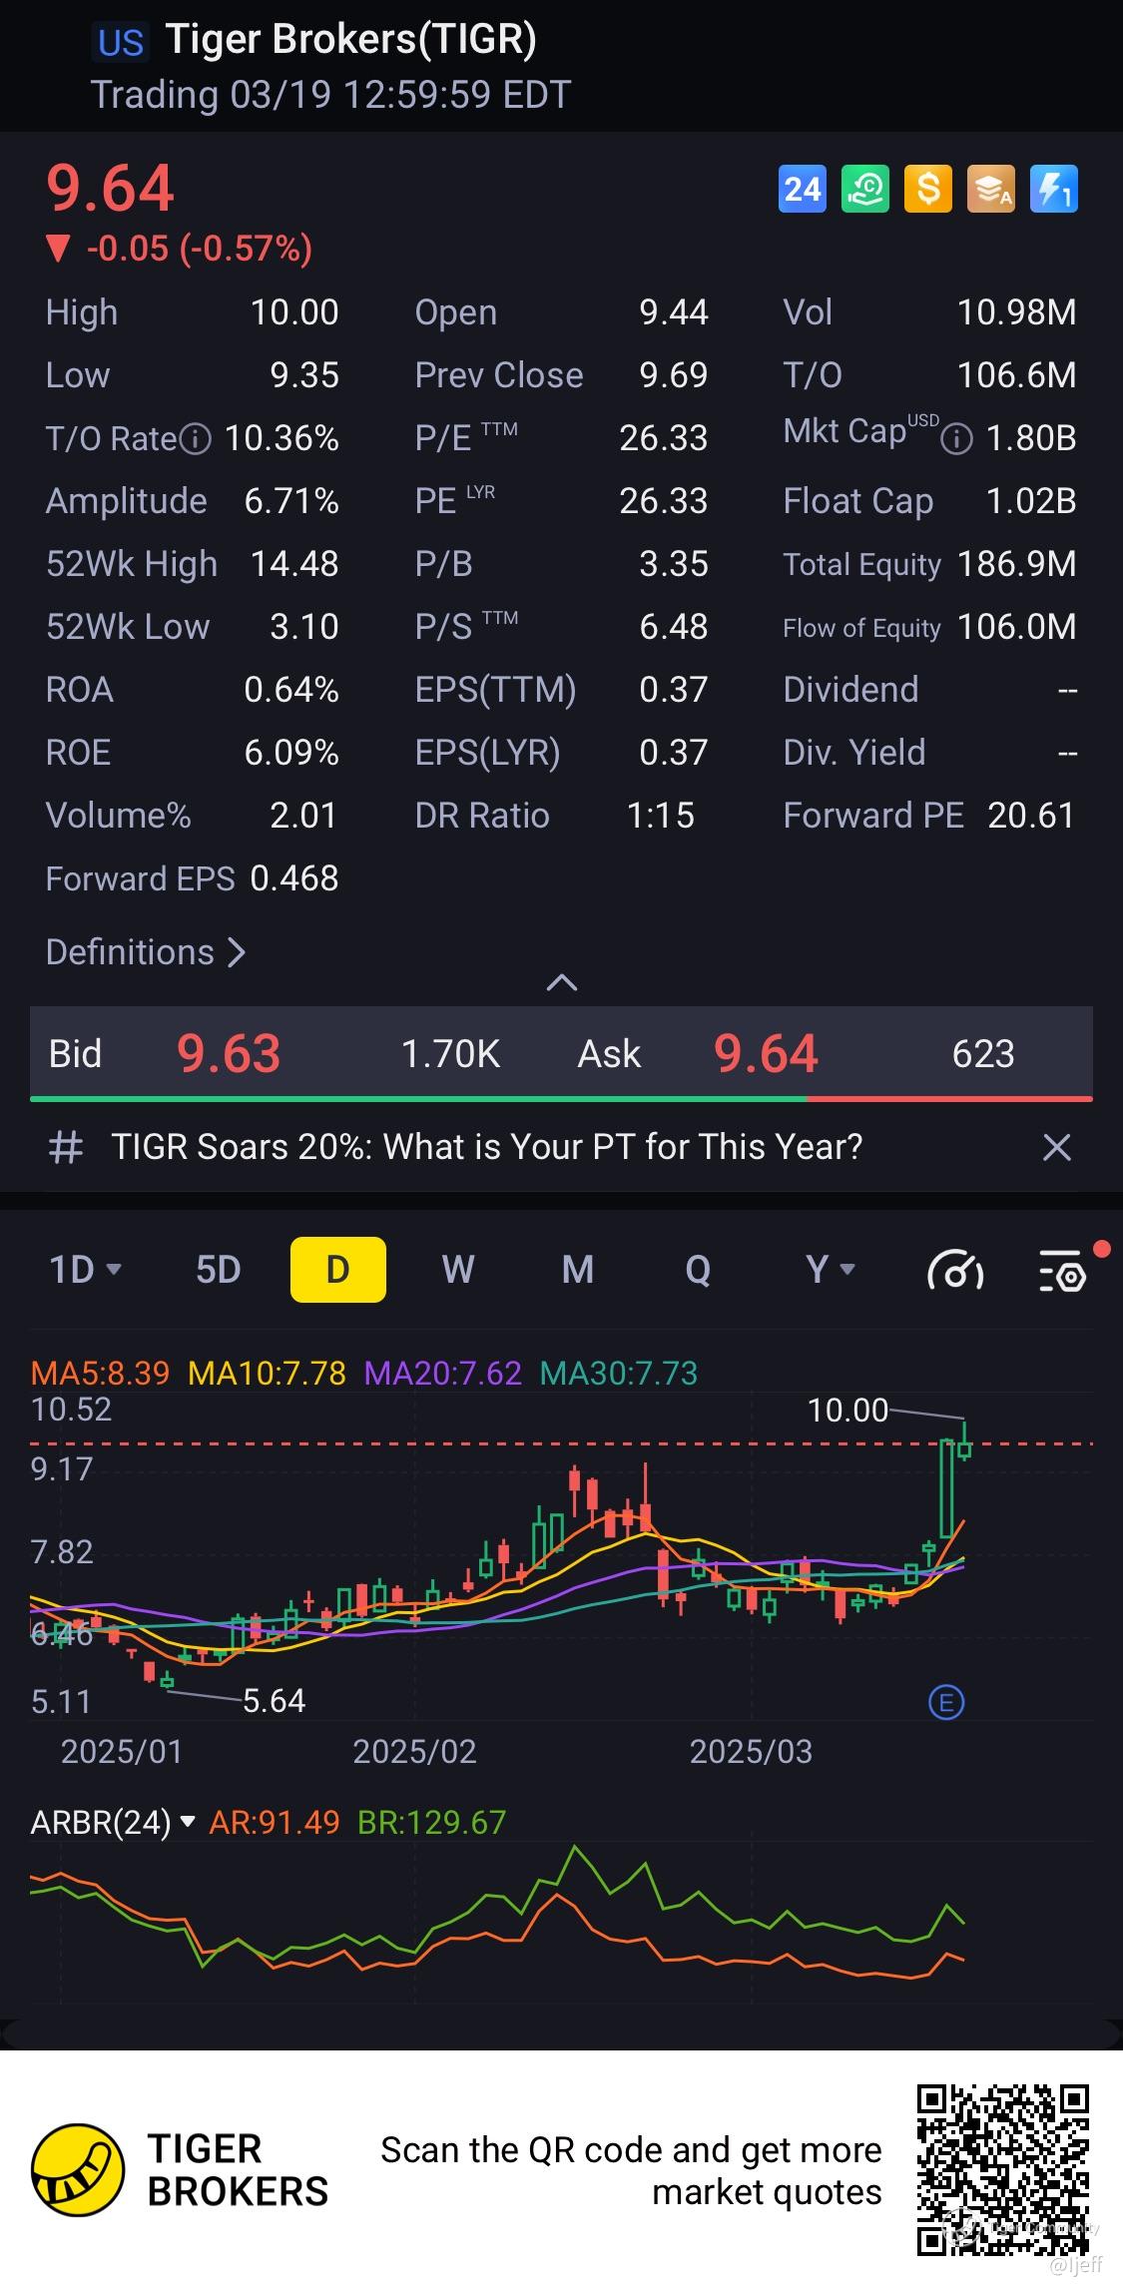The width and height of the screenshot is (1123, 2290).
Task: Tap the 10.00 high marker on chart
Action: [847, 1411]
